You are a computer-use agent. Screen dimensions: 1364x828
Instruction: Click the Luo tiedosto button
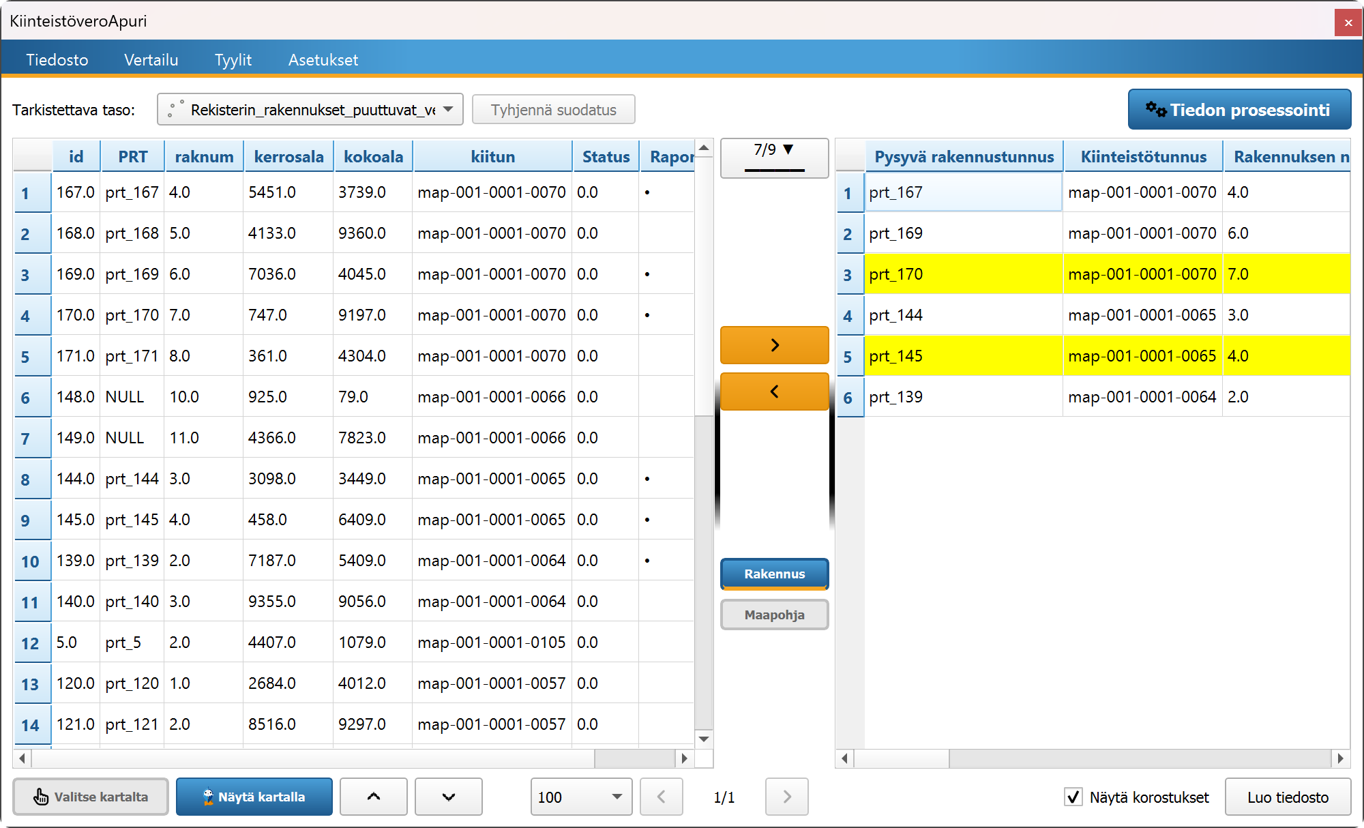pyautogui.click(x=1288, y=797)
